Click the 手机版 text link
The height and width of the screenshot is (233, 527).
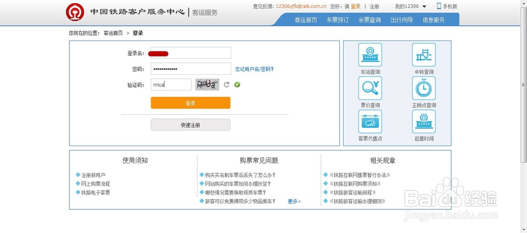click(450, 6)
